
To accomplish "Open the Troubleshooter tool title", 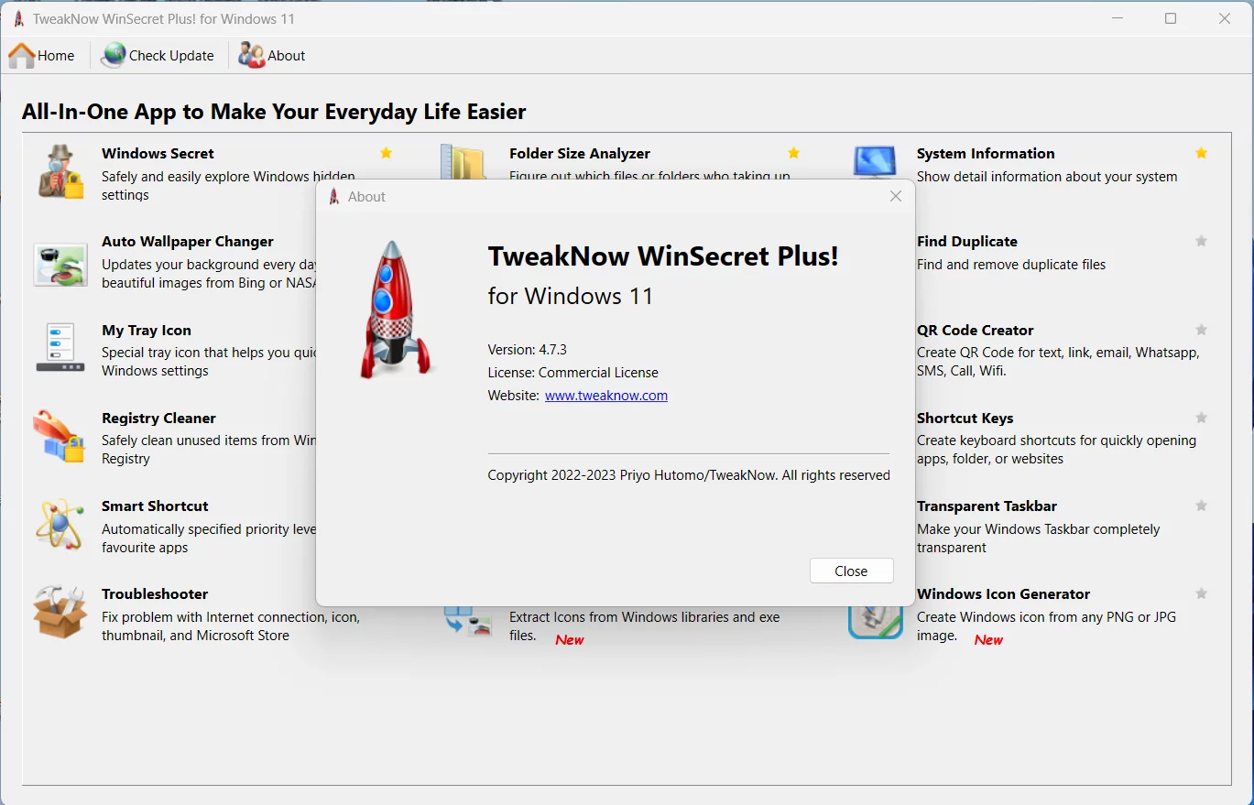I will click(155, 594).
